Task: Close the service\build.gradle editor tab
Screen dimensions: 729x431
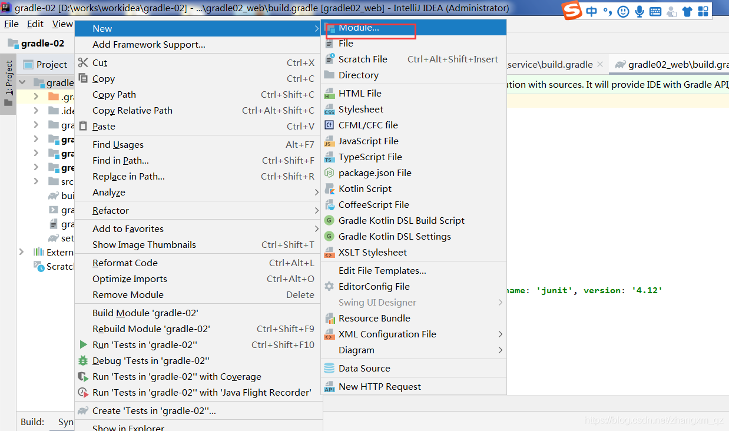Action: coord(599,64)
